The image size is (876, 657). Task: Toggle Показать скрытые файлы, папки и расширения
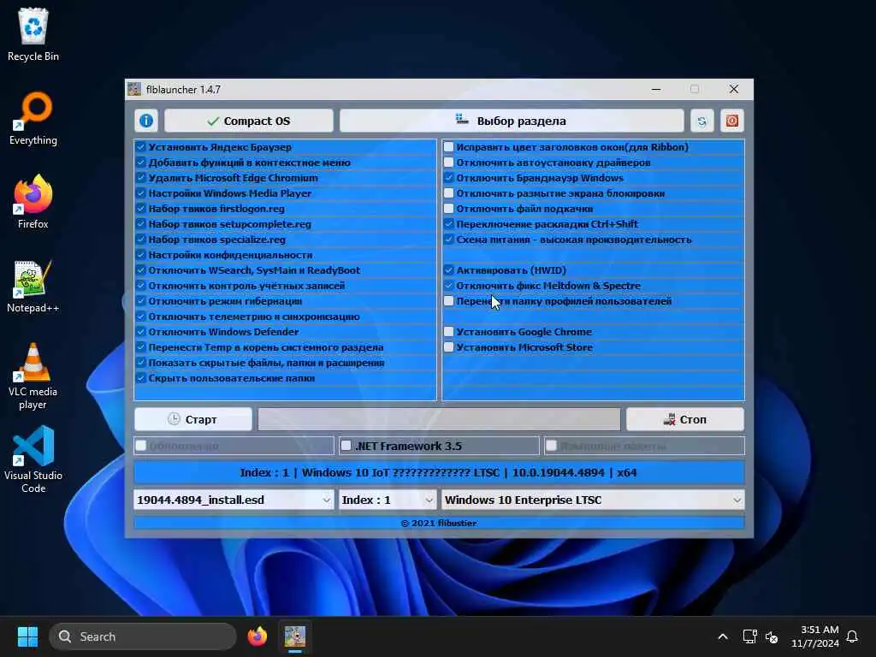coord(141,363)
